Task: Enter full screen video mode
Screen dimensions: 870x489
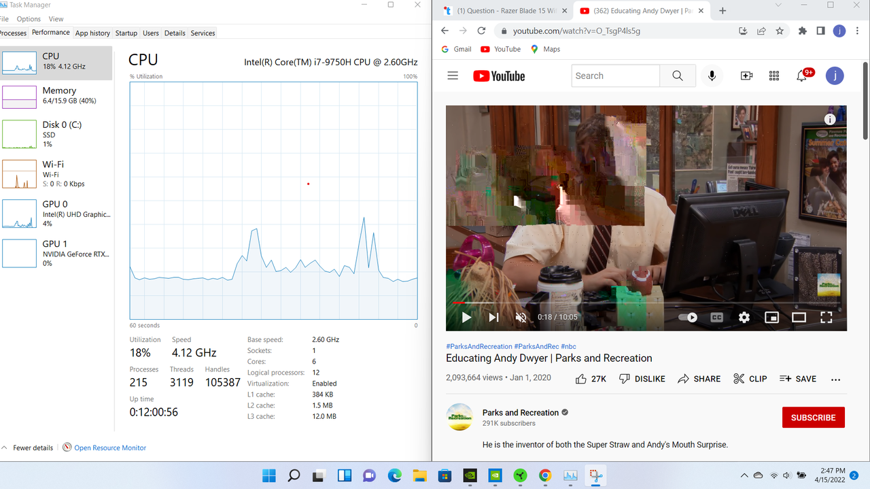Action: (x=826, y=318)
